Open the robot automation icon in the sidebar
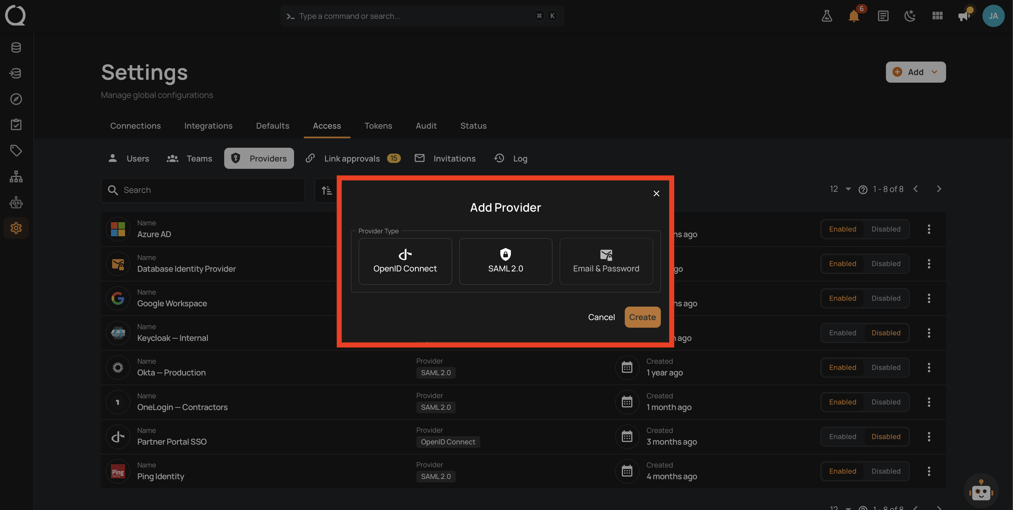The width and height of the screenshot is (1013, 510). point(16,202)
